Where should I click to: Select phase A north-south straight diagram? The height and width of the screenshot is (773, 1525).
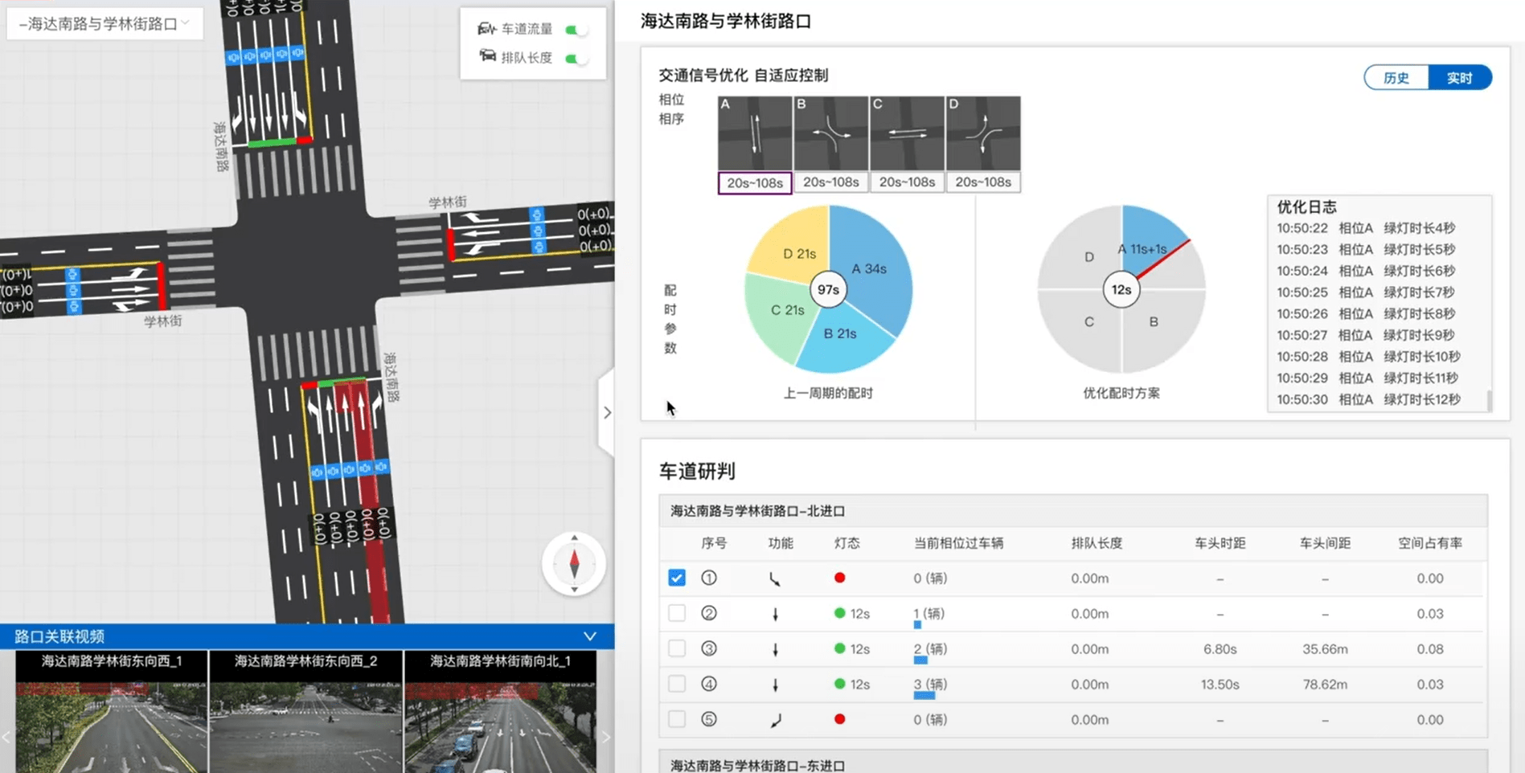754,133
